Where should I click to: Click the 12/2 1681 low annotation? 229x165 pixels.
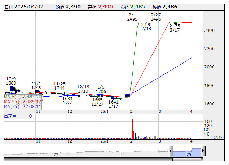pyautogui.click(x=67, y=100)
